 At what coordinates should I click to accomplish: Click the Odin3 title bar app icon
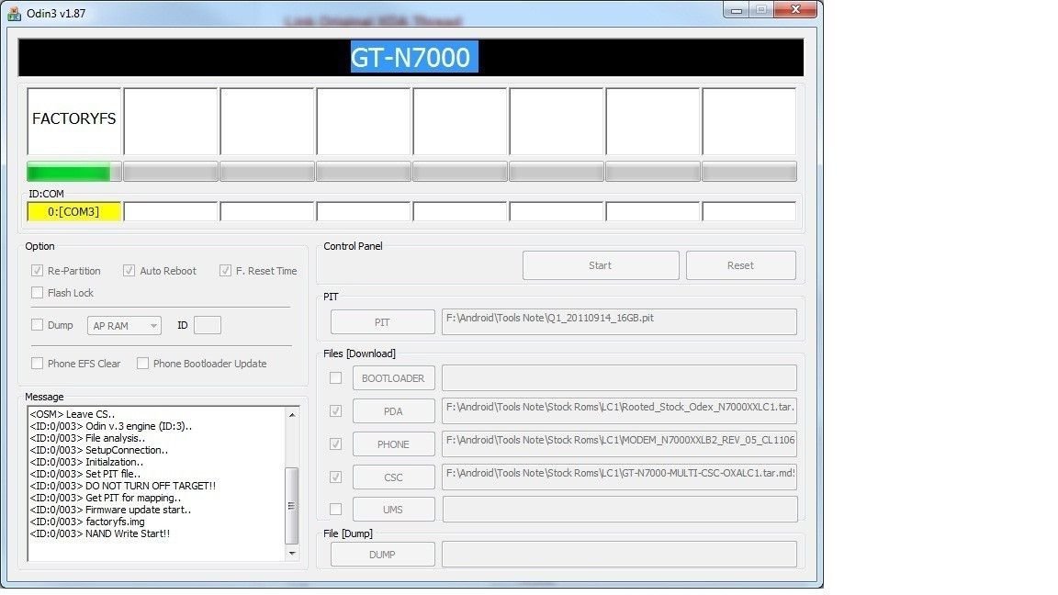click(x=14, y=14)
